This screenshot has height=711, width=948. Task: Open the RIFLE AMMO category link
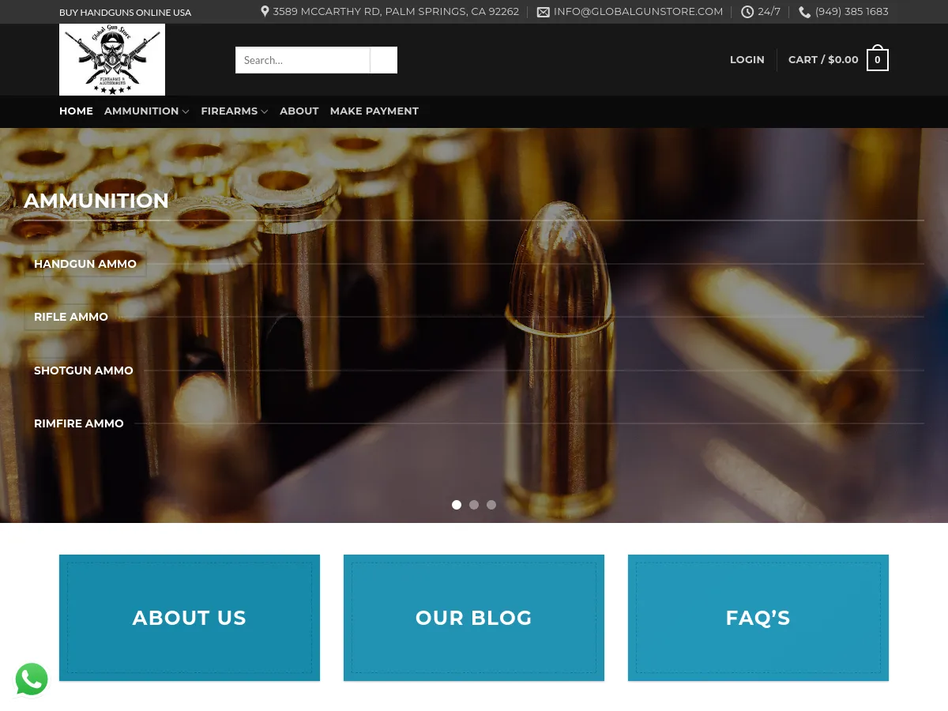pyautogui.click(x=70, y=317)
